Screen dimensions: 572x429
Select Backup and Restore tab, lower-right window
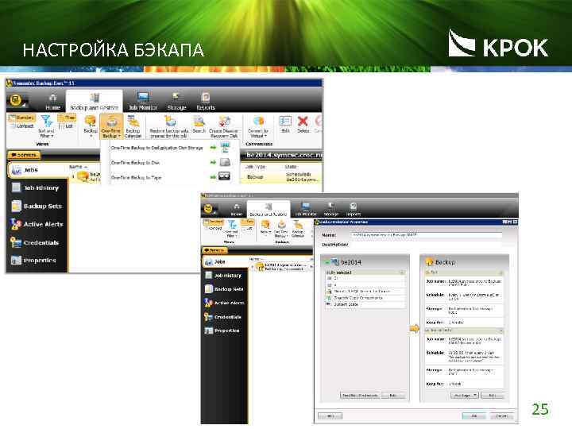coord(269,210)
